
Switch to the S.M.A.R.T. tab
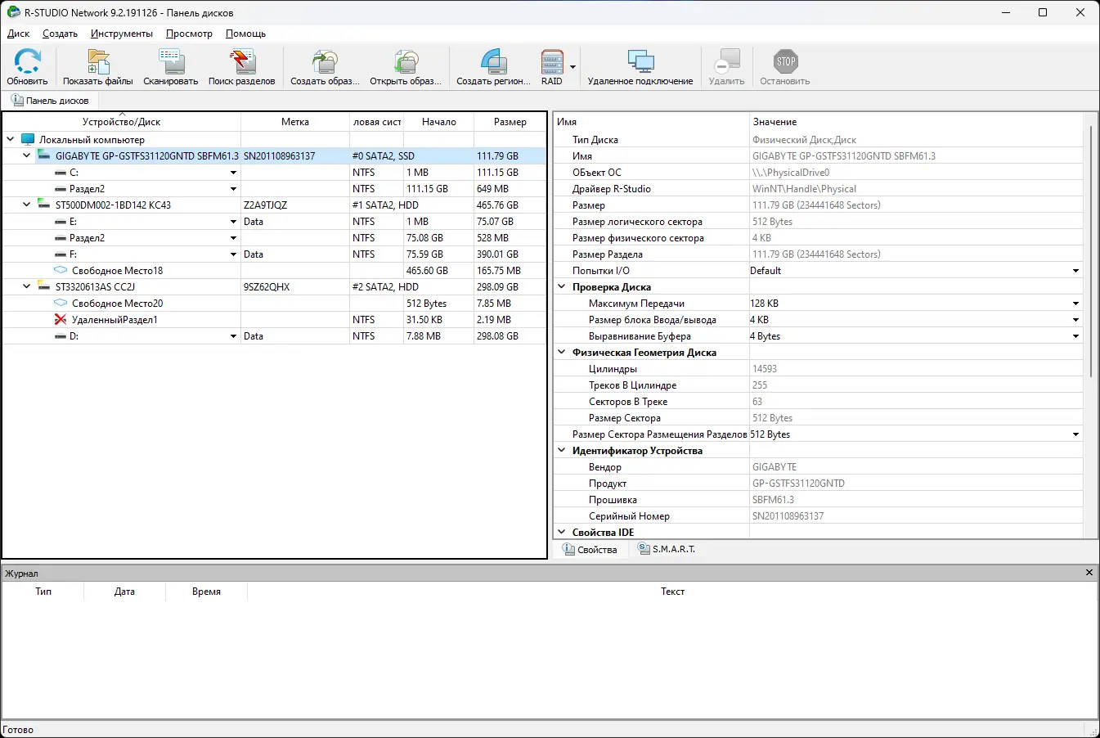tap(667, 549)
